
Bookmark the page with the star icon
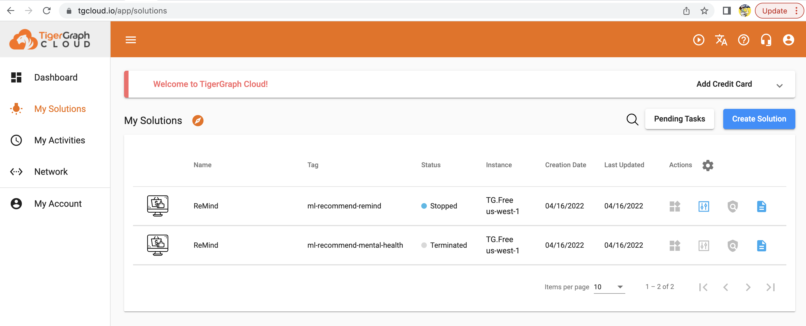tap(704, 11)
